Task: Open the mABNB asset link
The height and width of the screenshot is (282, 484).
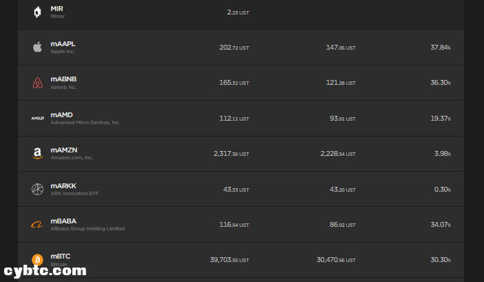Action: tap(63, 79)
